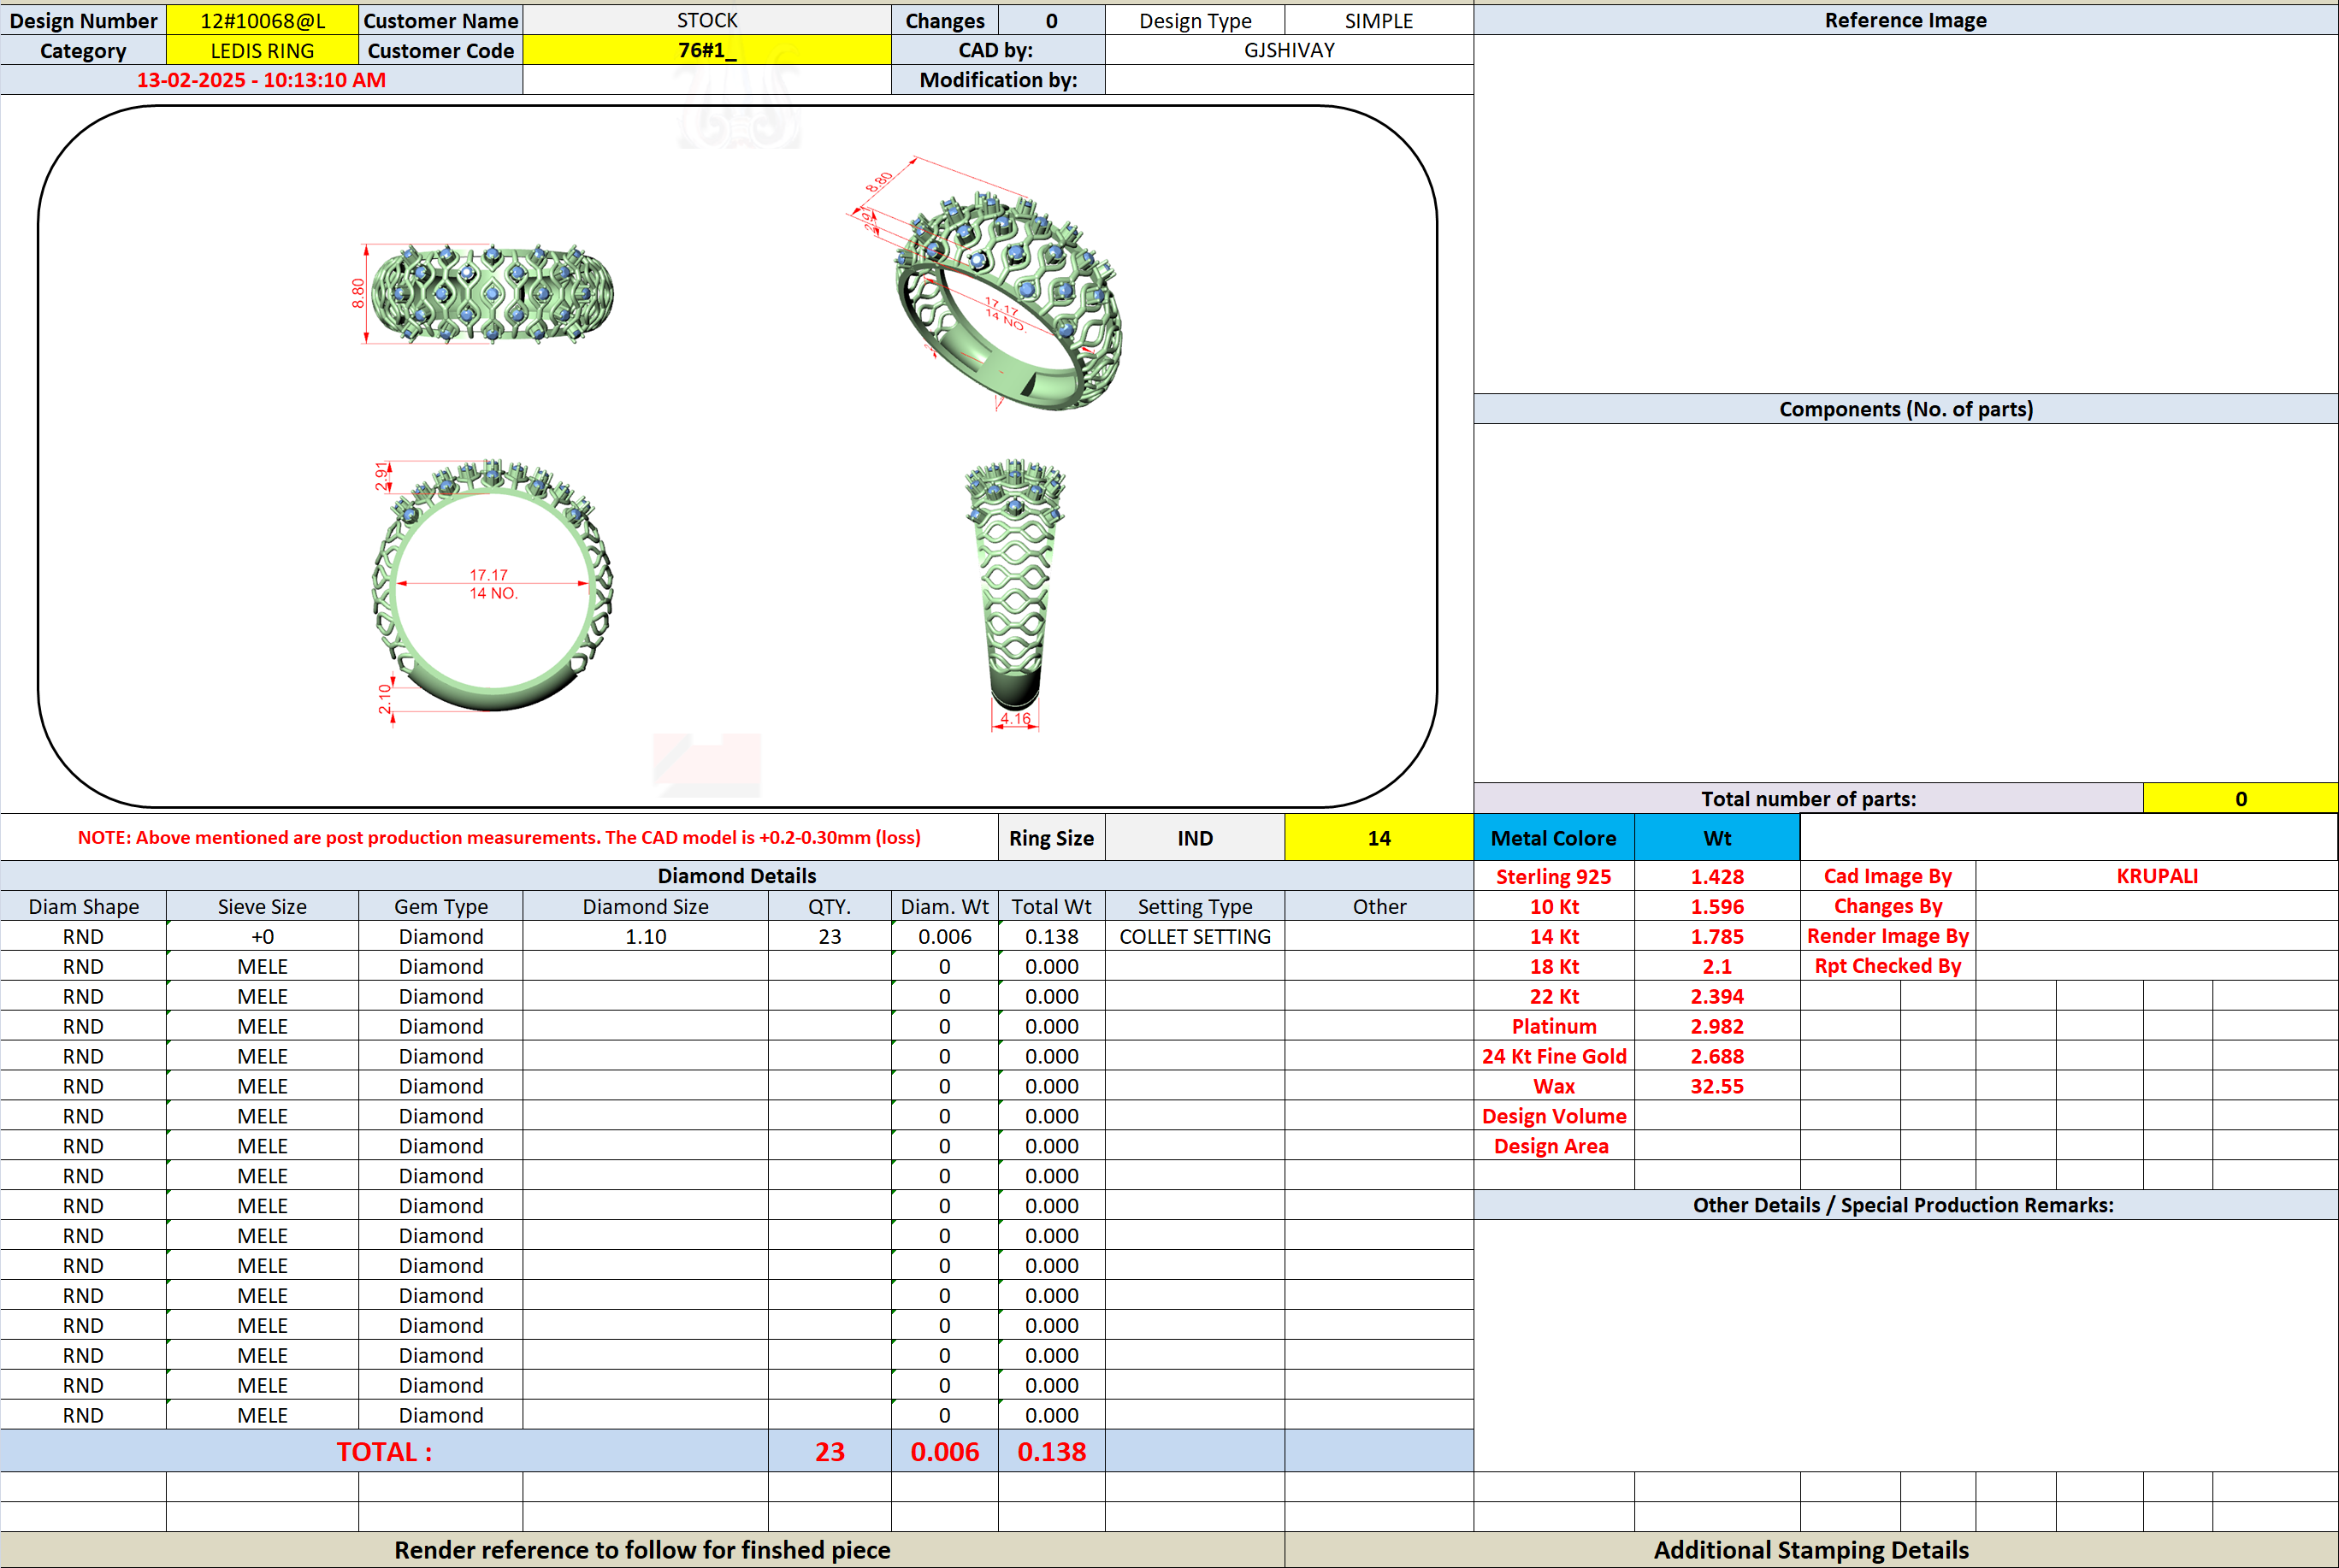Click the Other Details / Special Production Remarks header

pos(1905,1205)
